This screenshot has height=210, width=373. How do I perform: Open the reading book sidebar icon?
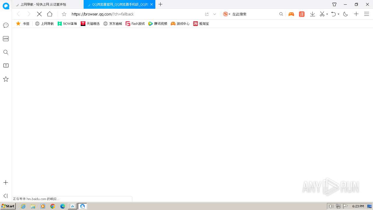click(6, 66)
